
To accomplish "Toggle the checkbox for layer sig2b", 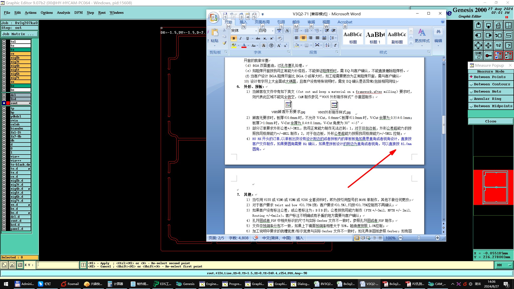I will point(4,58).
